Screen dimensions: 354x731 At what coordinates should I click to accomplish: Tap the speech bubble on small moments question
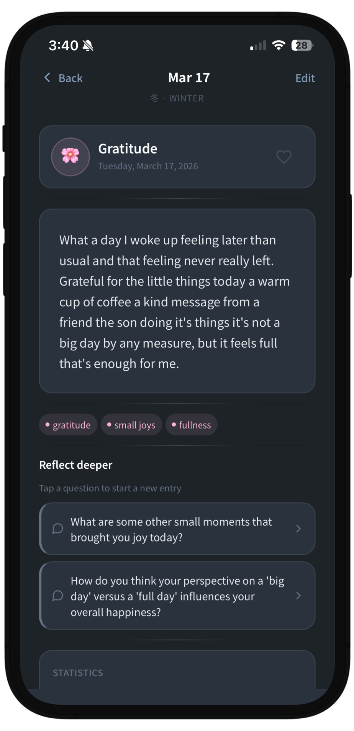tap(57, 529)
